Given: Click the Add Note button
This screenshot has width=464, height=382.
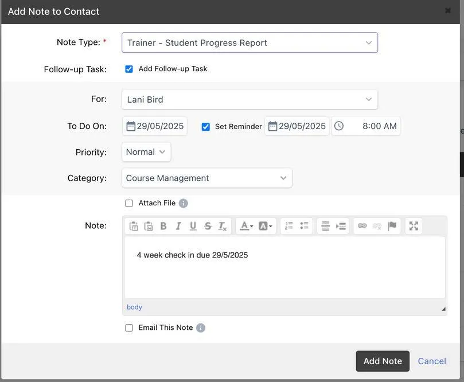Looking at the screenshot, I should [383, 361].
